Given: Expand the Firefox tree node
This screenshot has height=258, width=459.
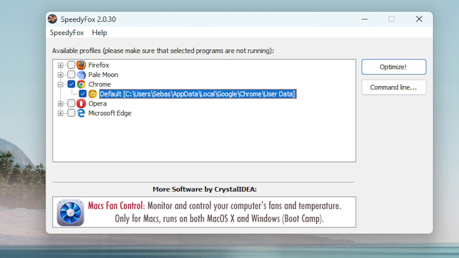Looking at the screenshot, I should (60, 65).
